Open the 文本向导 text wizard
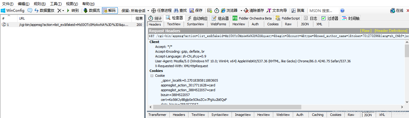This screenshot has height=118, width=409. 277,10
